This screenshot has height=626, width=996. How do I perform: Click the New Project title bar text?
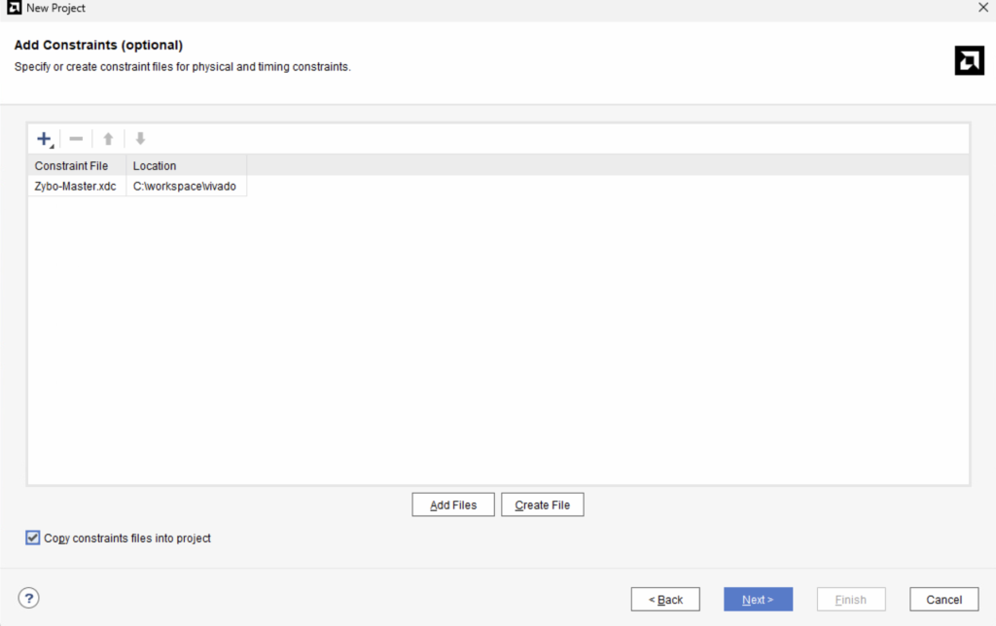click(55, 8)
